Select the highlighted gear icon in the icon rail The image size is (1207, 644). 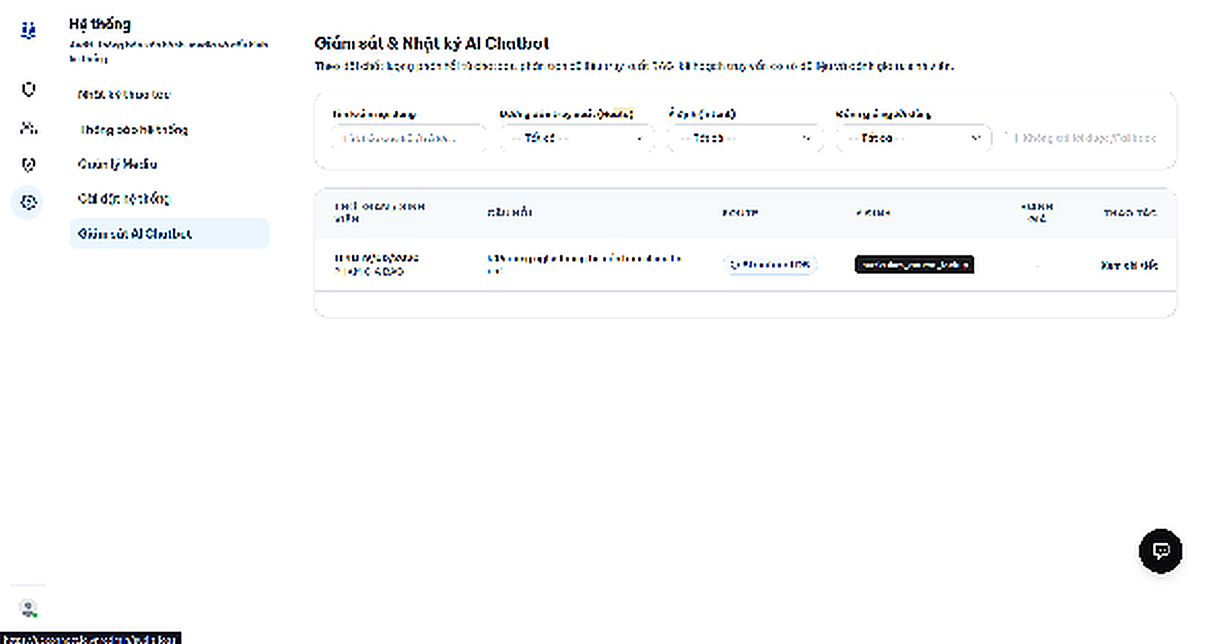tap(28, 202)
